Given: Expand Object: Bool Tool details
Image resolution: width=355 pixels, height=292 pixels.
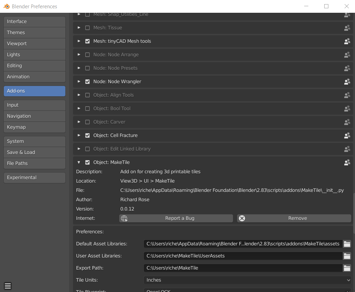Looking at the screenshot, I should (x=79, y=108).
